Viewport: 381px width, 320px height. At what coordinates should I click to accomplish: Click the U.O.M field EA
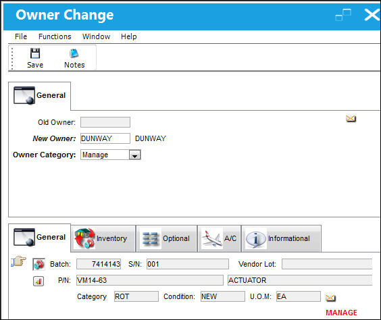(x=299, y=296)
